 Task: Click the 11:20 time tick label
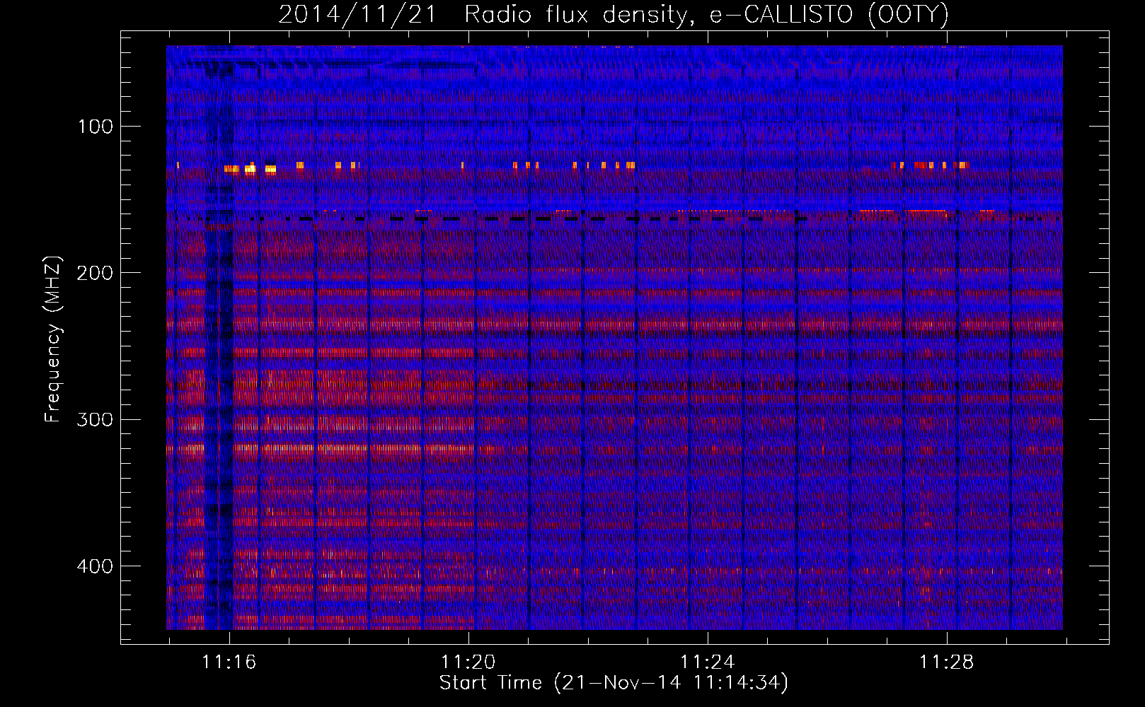tap(468, 662)
